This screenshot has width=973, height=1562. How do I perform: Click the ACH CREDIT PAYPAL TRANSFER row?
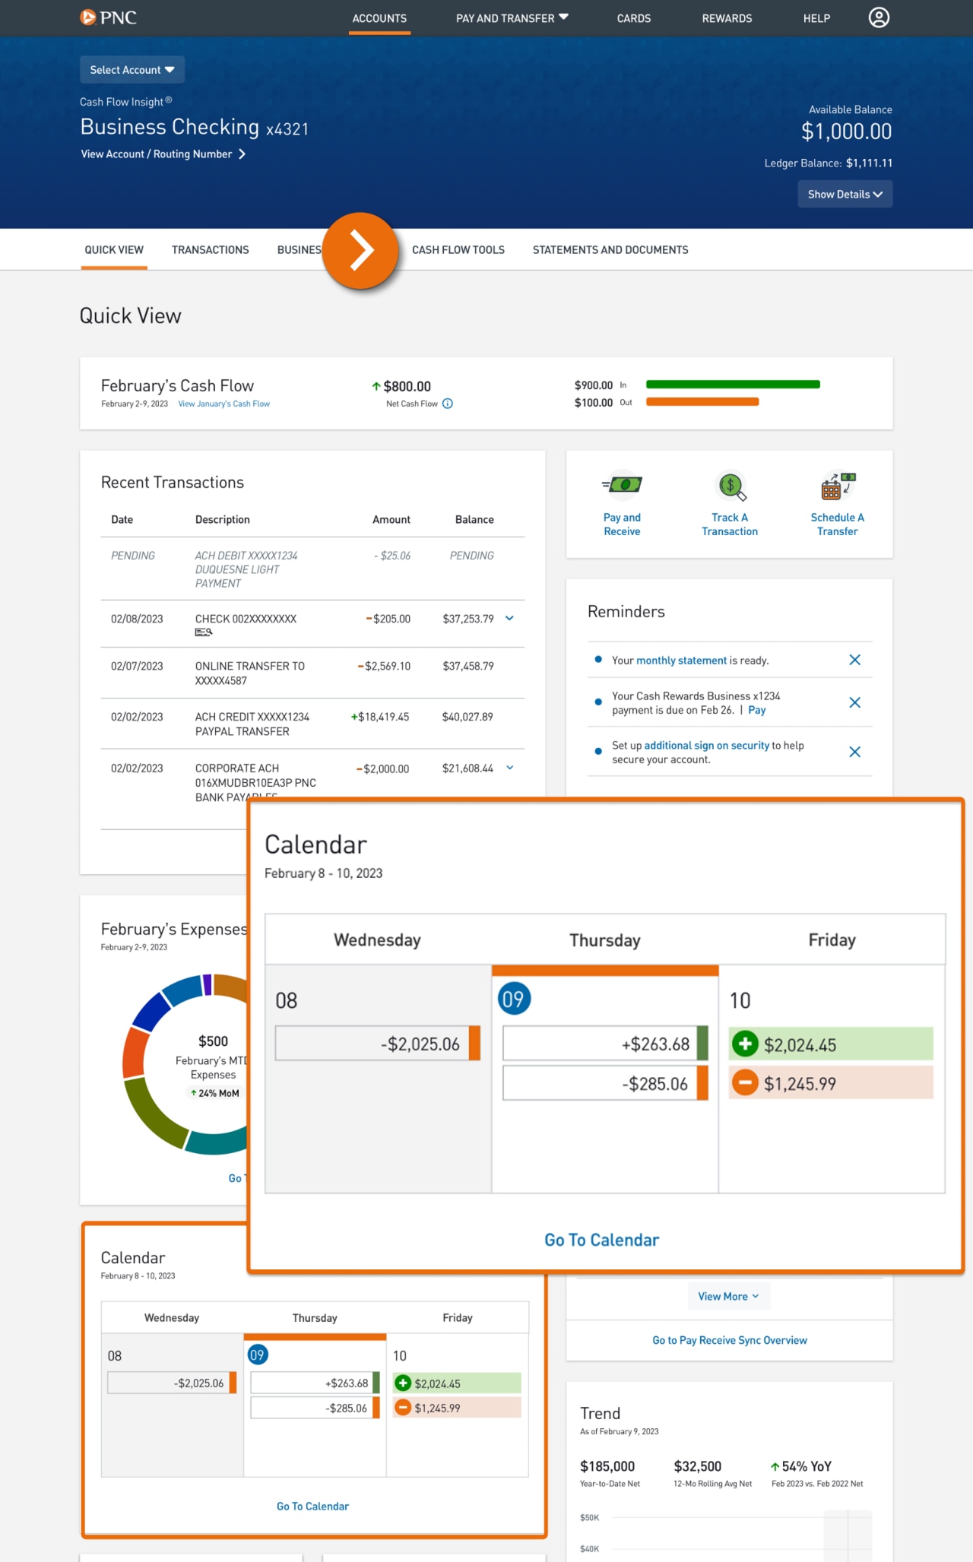(x=312, y=724)
